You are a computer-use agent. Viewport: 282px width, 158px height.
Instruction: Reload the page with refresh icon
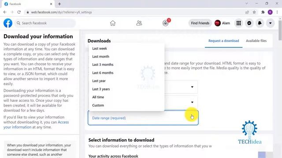(x=19, y=12)
